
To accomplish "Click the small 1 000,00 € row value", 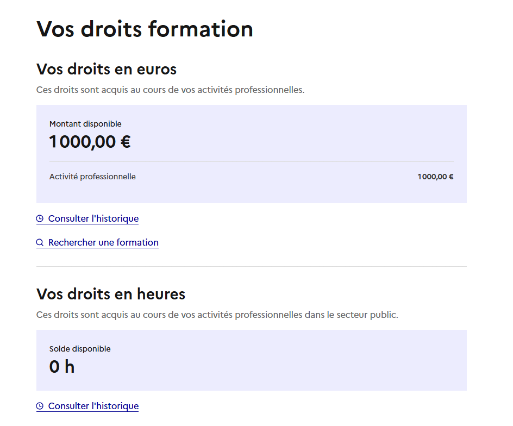I will pyautogui.click(x=435, y=177).
